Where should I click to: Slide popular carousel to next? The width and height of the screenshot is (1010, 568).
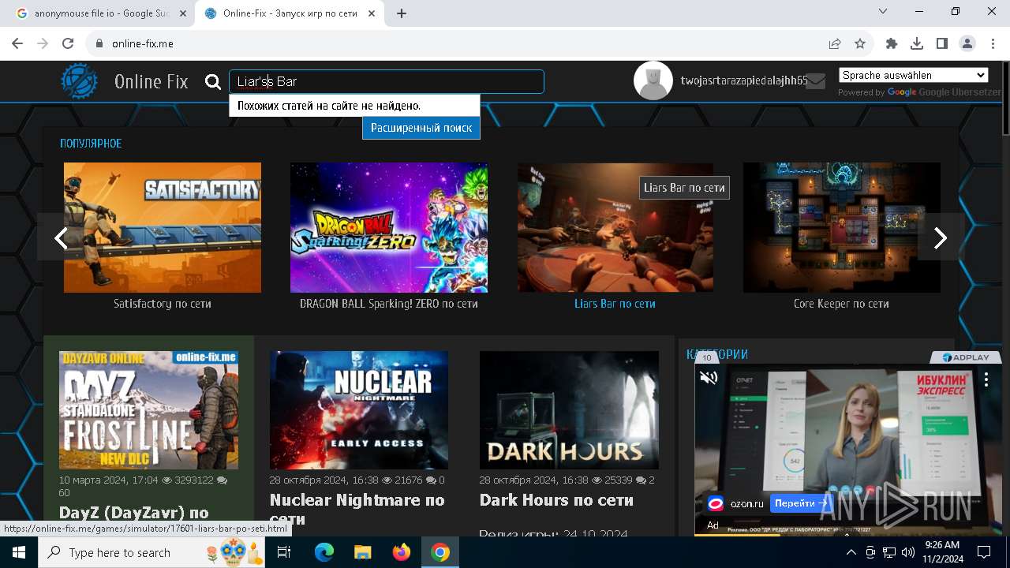click(x=940, y=237)
